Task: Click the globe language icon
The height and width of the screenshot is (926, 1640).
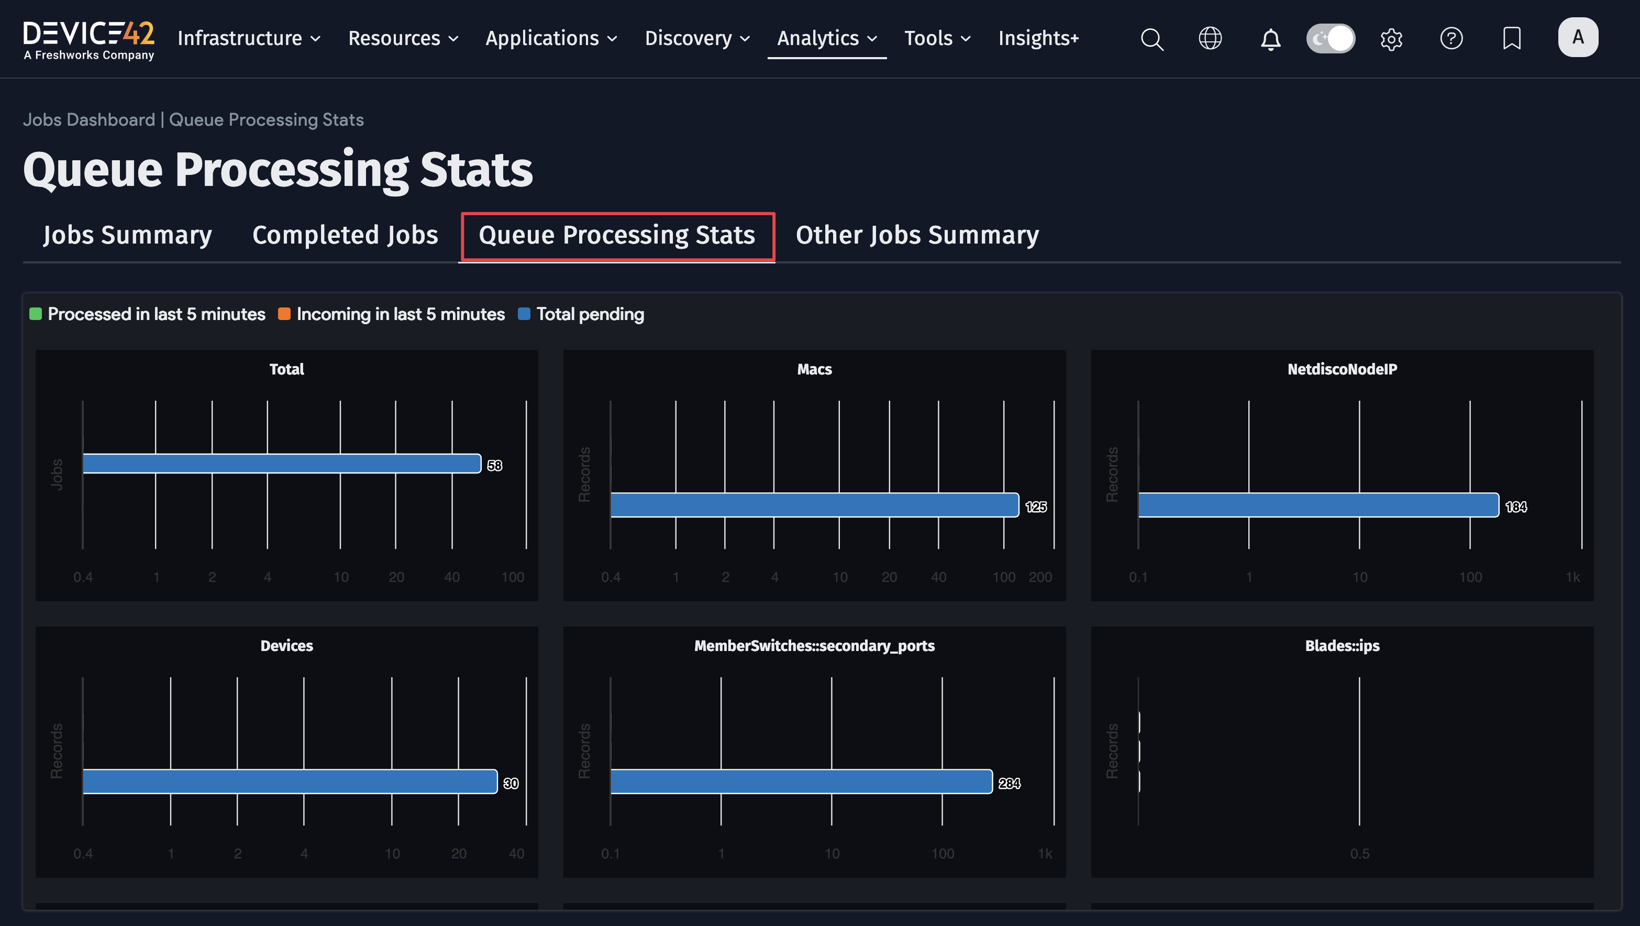Action: (1210, 38)
